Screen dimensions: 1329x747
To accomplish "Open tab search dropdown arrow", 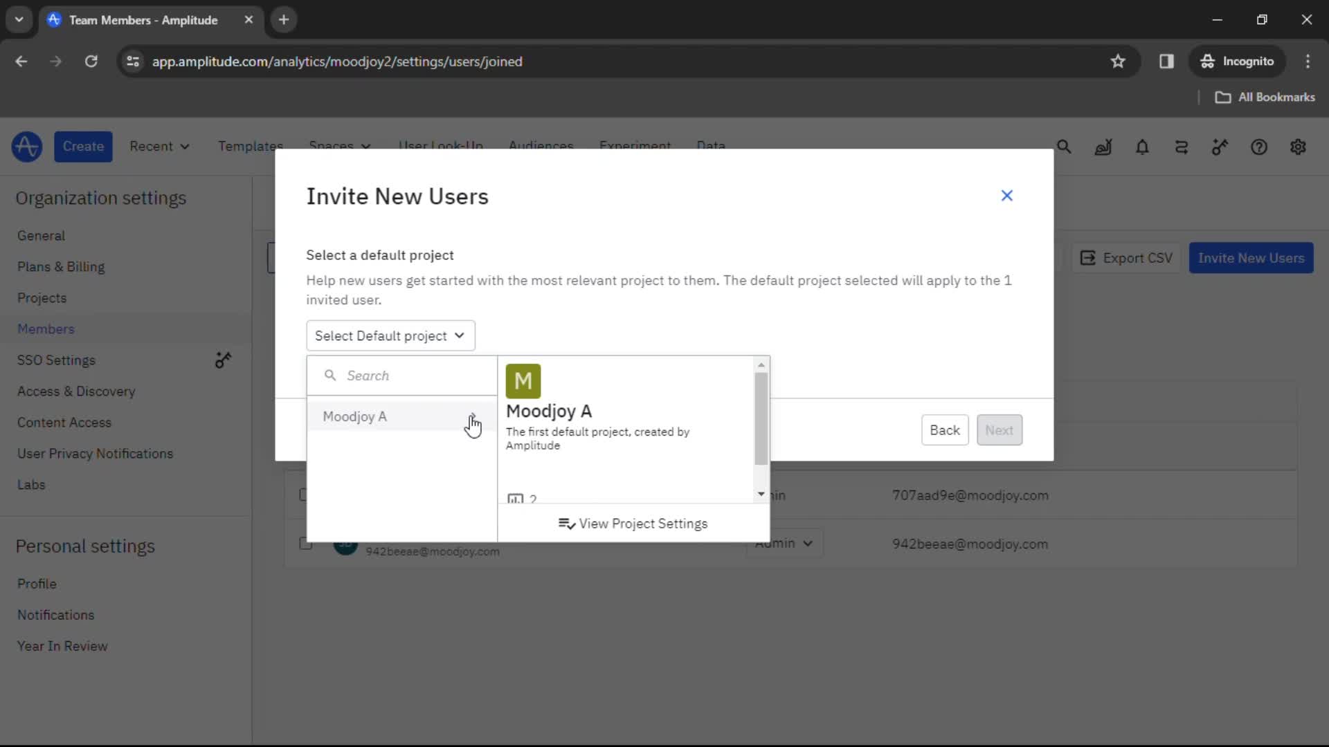I will [x=19, y=20].
